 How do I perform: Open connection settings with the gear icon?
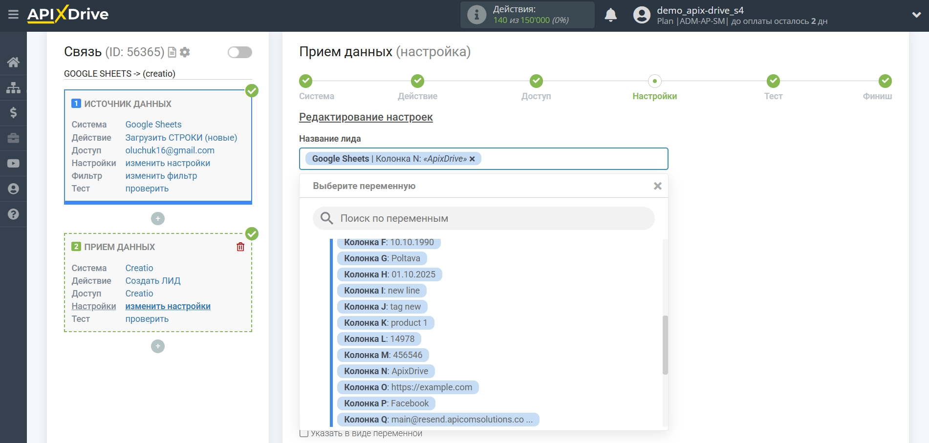point(185,52)
